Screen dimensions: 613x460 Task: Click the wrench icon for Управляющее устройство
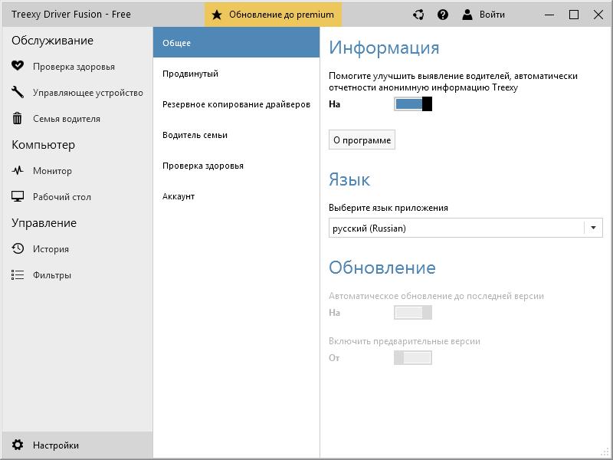coord(18,92)
